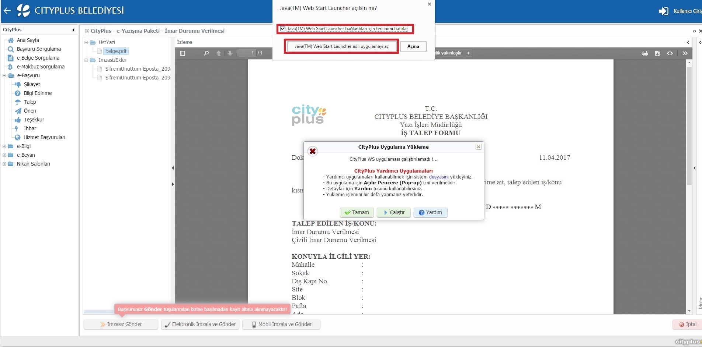This screenshot has height=347, width=702.
Task: Collapse the e-Başvuru folder
Action: (4, 75)
